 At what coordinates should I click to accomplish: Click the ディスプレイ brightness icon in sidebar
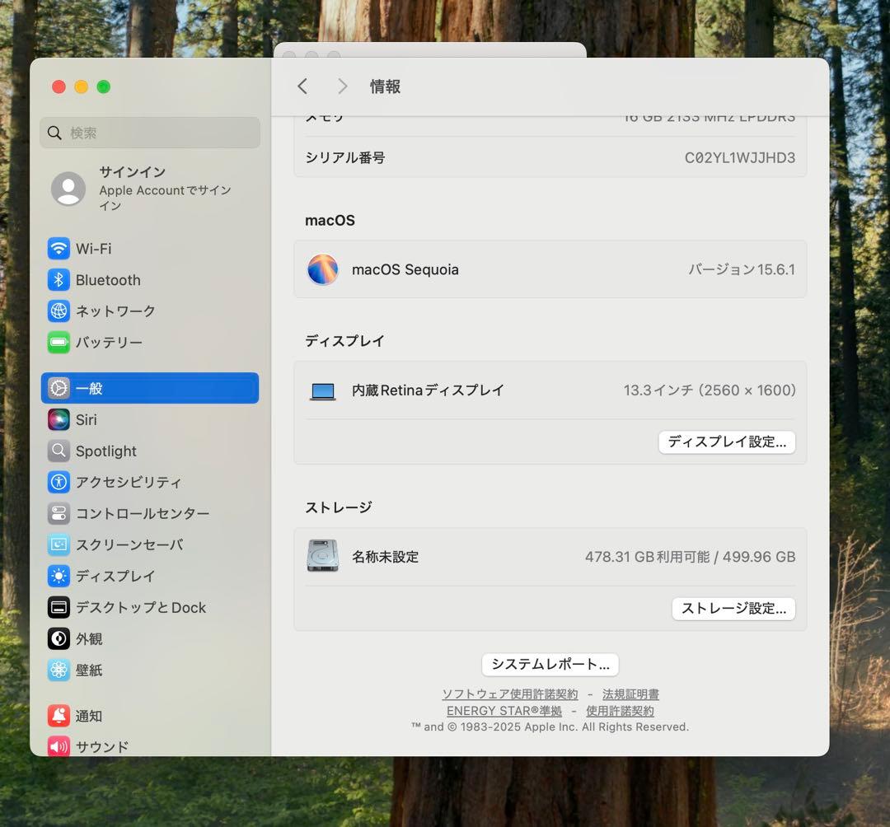[x=59, y=576]
